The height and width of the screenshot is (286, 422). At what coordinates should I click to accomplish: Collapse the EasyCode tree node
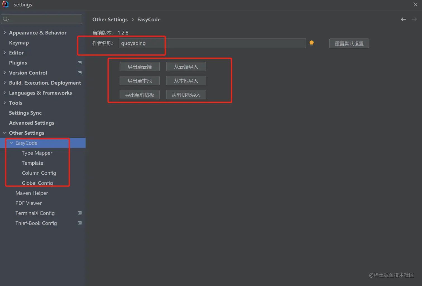(11, 143)
